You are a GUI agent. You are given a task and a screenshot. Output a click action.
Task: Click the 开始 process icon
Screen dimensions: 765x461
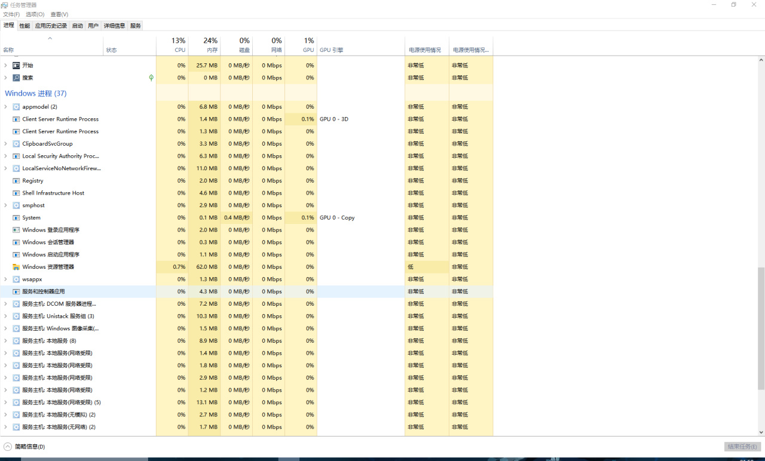click(16, 65)
